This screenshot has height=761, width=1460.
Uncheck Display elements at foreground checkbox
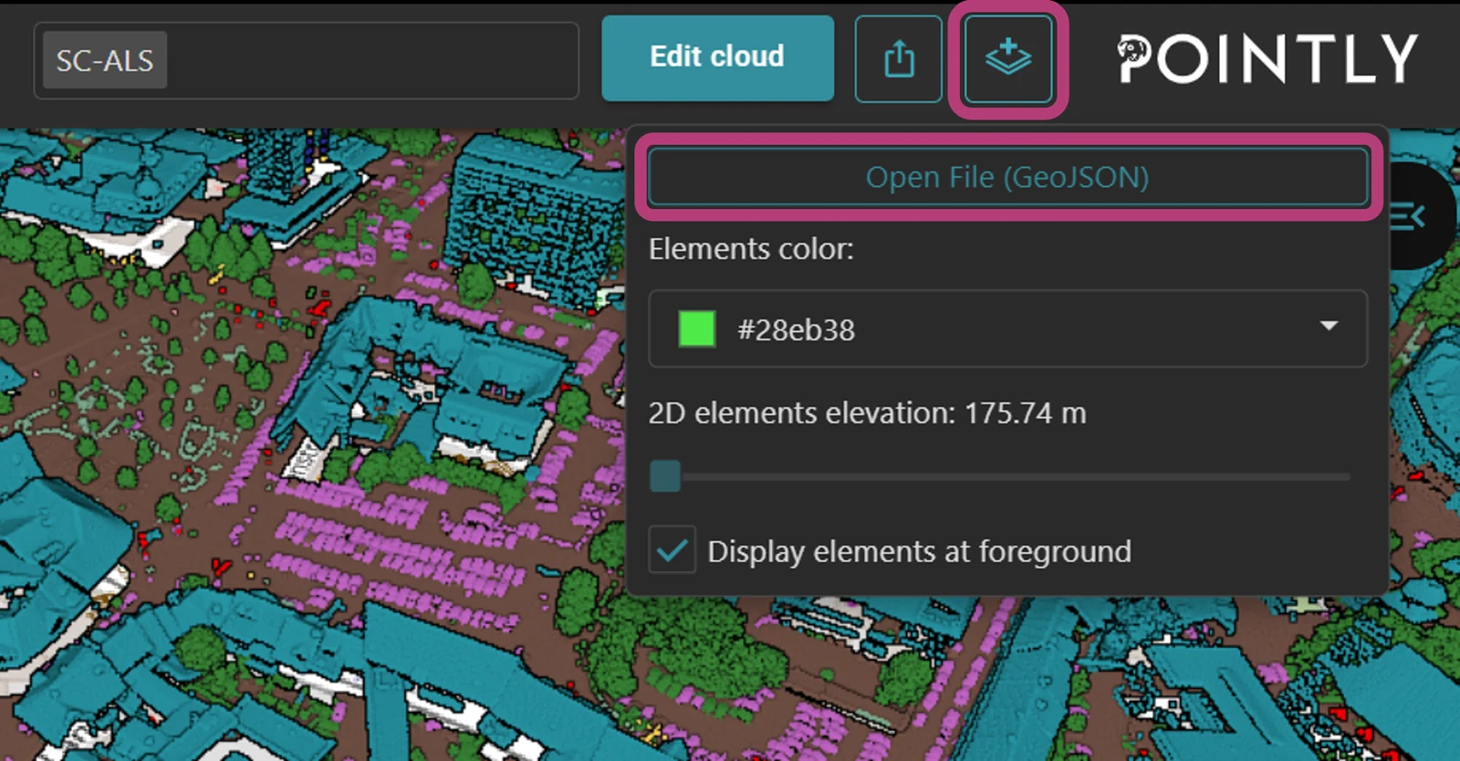673,550
